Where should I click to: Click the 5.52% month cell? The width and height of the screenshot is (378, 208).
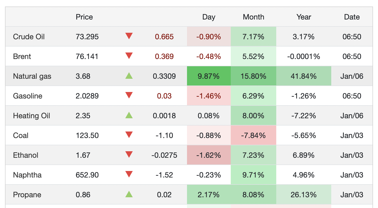[x=253, y=56]
